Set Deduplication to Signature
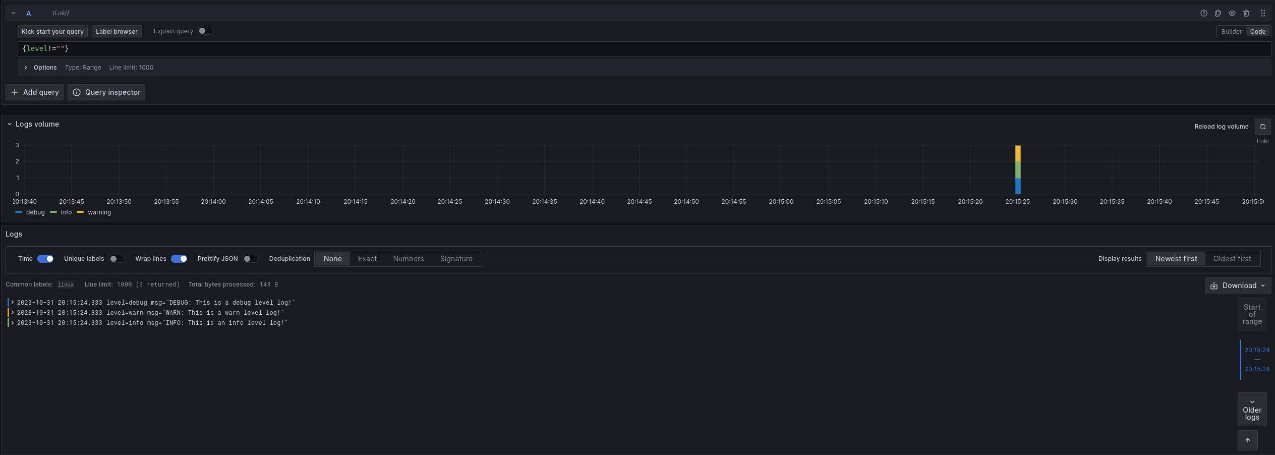The width and height of the screenshot is (1275, 455). coord(455,259)
